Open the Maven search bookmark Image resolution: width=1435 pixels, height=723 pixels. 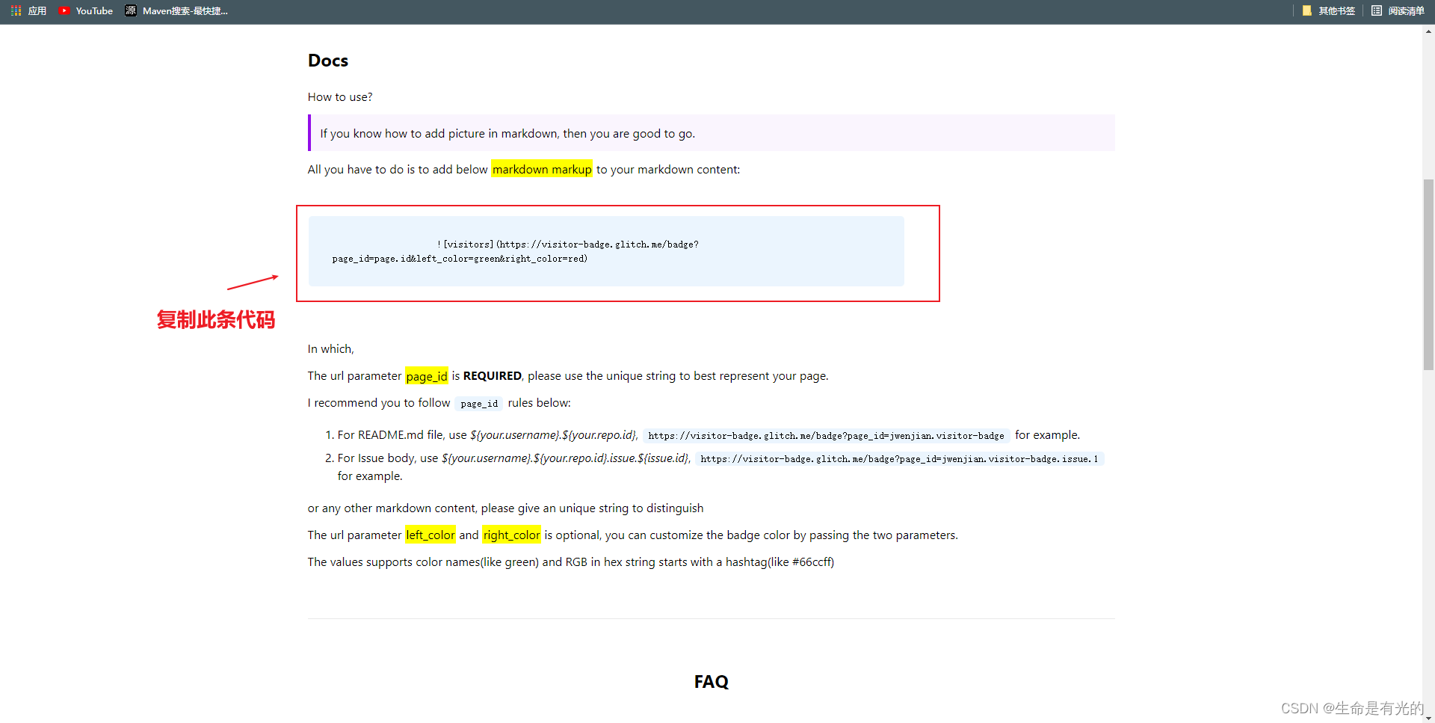[176, 10]
